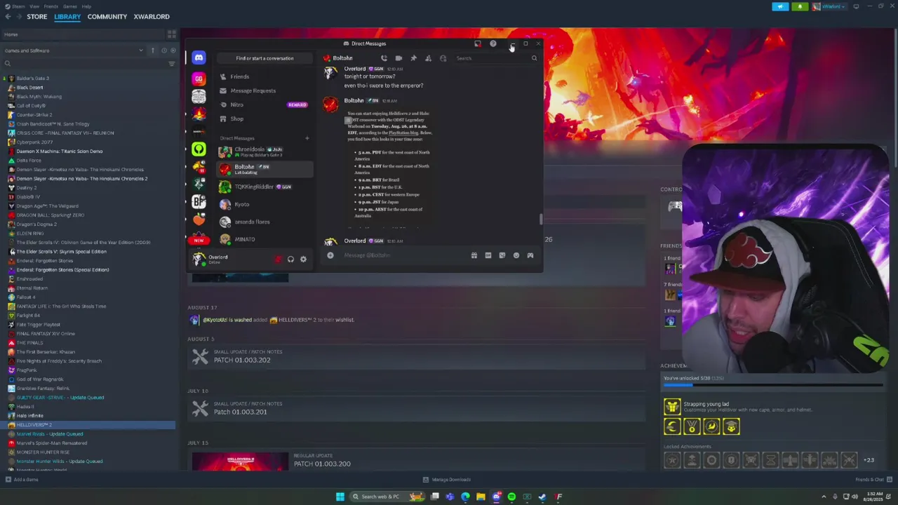The width and height of the screenshot is (898, 505).
Task: Attach a file with the plus button
Action: [330, 255]
